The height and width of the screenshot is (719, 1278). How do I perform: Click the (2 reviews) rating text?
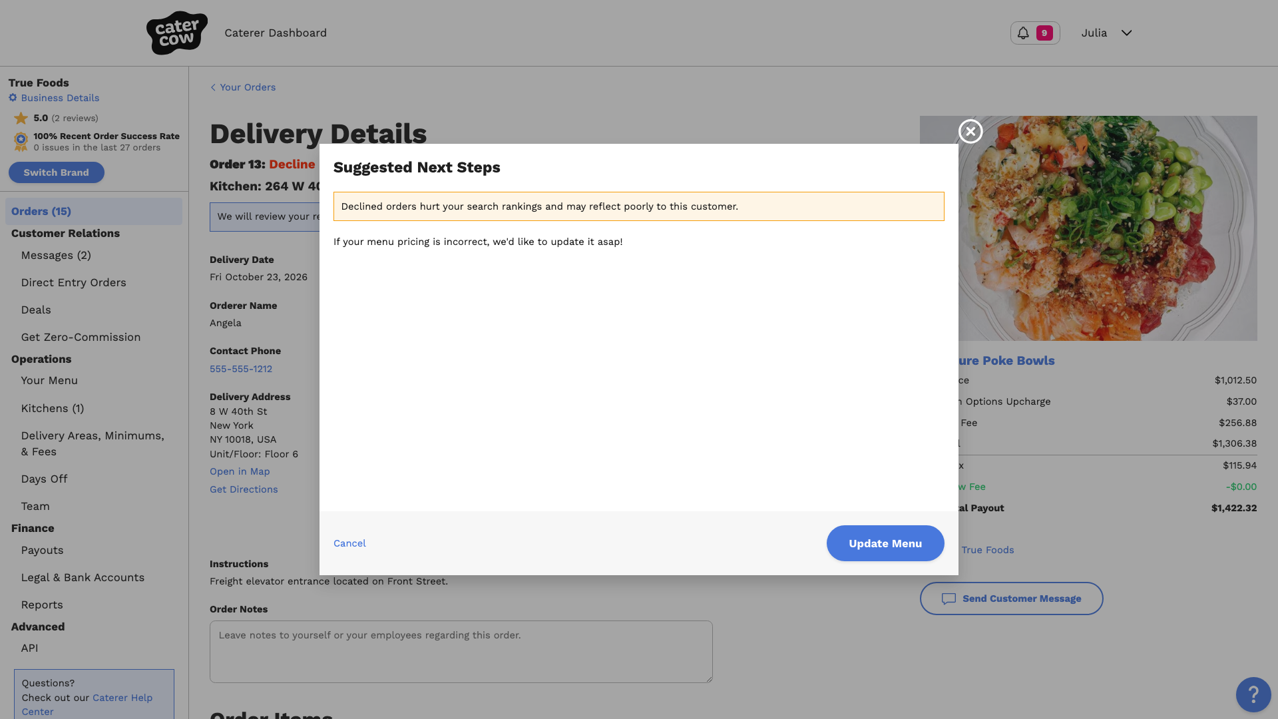75,118
